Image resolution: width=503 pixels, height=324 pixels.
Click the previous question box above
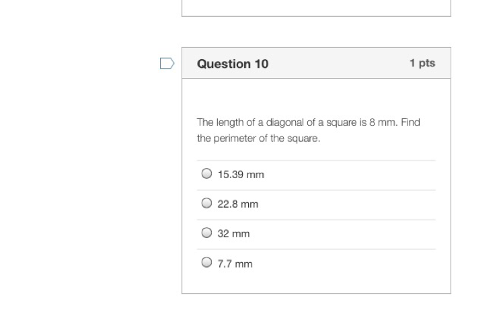[x=316, y=7]
